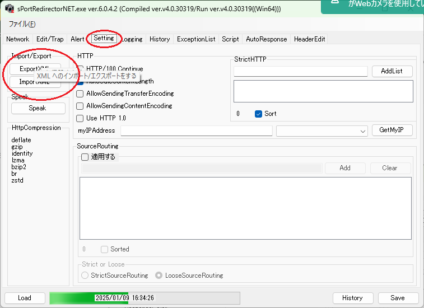This screenshot has height=308, width=424.
Task: Enable the 適用する SourceRouting checkbox
Action: pyautogui.click(x=85, y=157)
